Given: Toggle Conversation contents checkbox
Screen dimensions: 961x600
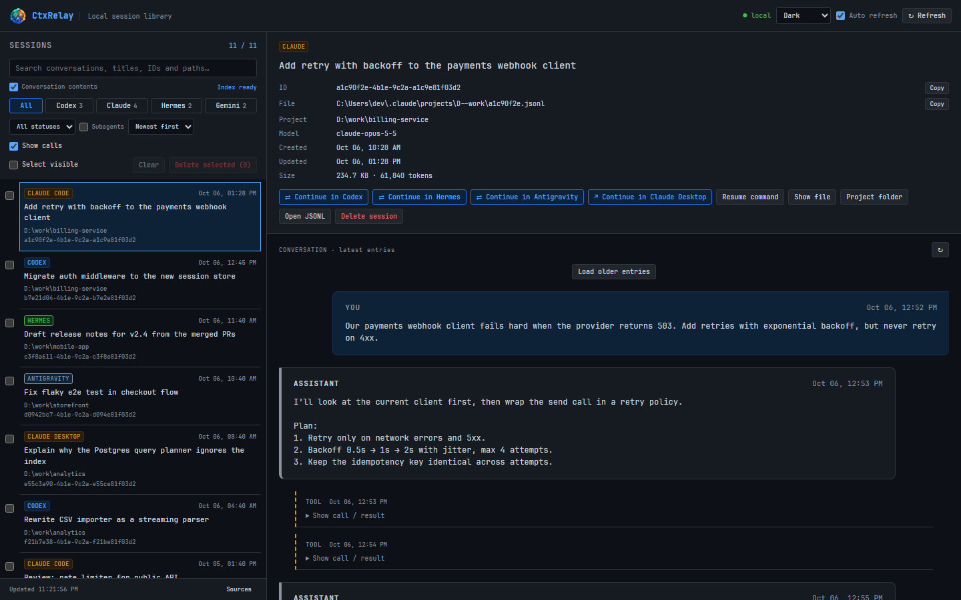Looking at the screenshot, I should pyautogui.click(x=13, y=87).
